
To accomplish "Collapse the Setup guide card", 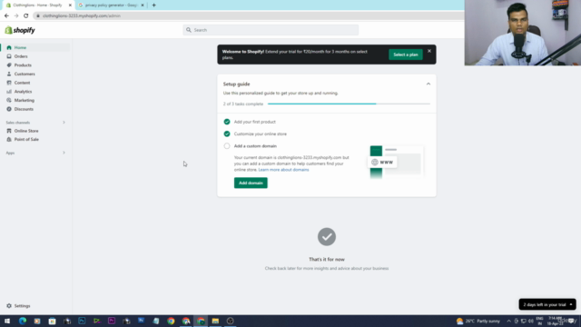I will point(428,84).
